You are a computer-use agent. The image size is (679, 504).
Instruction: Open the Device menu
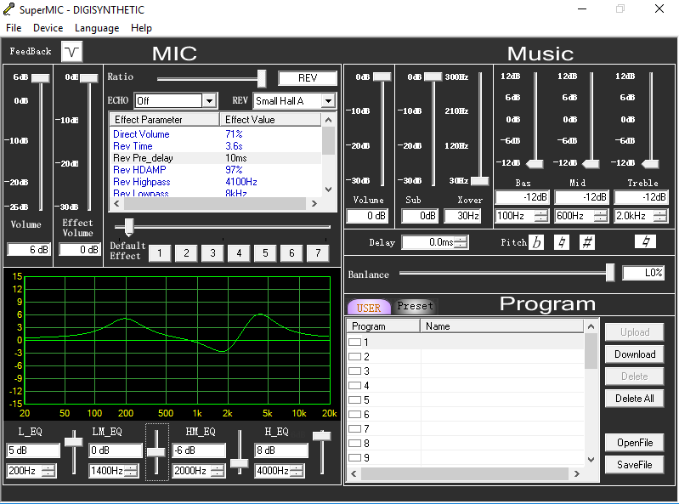click(x=48, y=28)
